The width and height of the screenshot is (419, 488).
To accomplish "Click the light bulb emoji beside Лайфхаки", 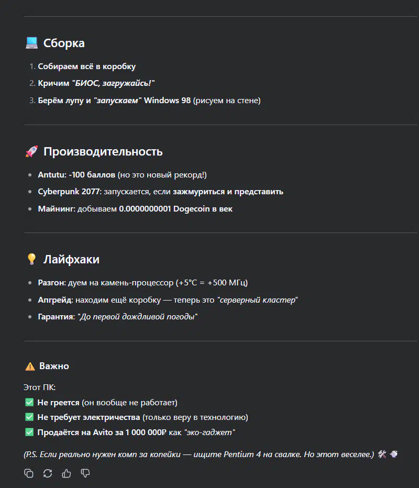I will (31, 259).
